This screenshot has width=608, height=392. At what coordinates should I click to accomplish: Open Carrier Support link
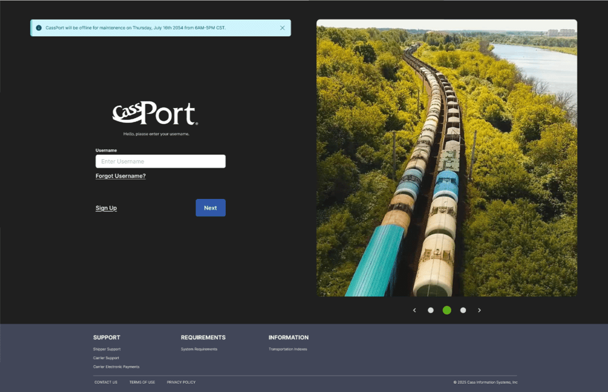click(x=106, y=358)
